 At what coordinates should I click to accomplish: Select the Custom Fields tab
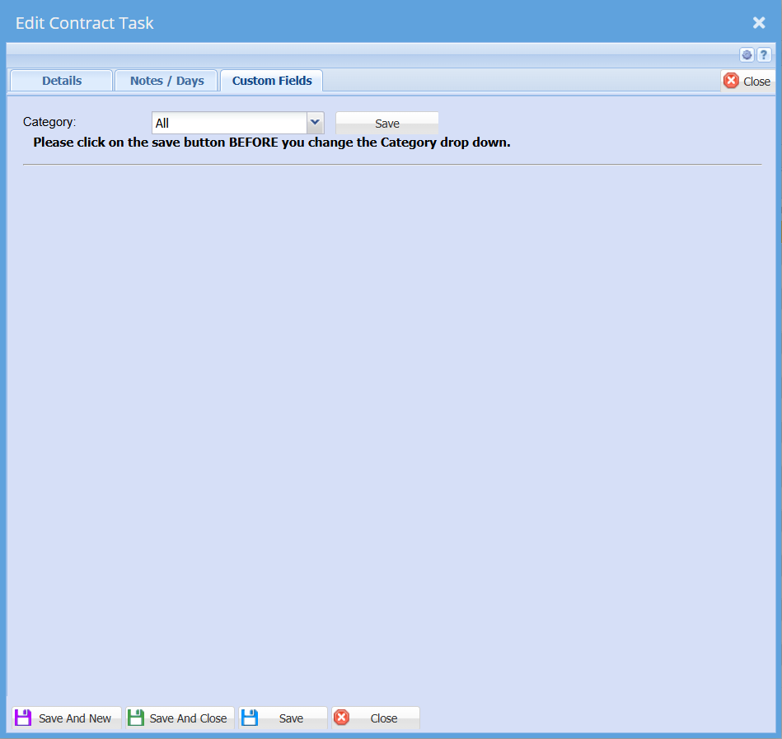272,81
